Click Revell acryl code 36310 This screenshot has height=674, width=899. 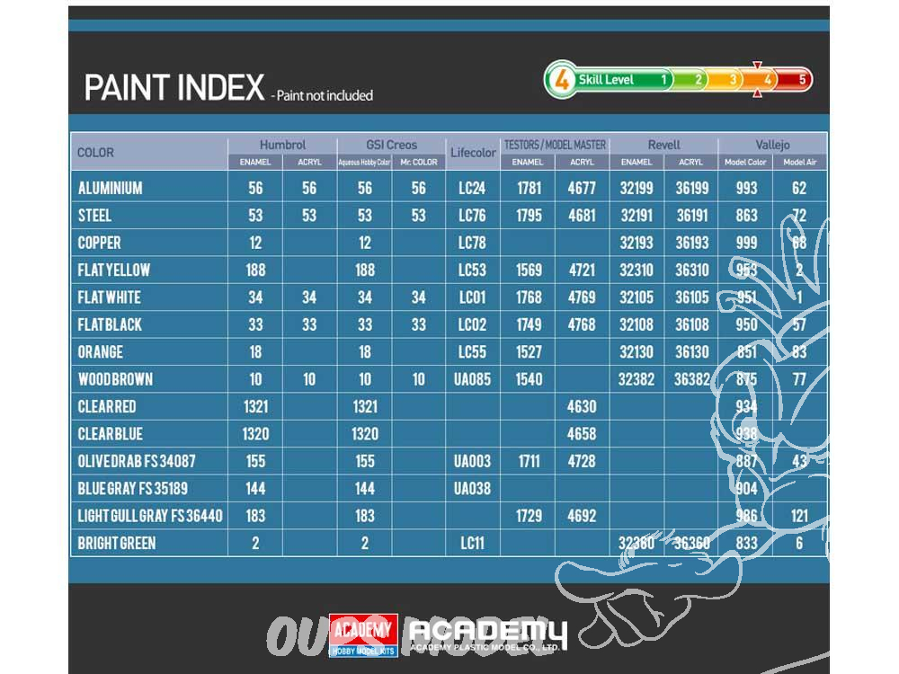(692, 270)
